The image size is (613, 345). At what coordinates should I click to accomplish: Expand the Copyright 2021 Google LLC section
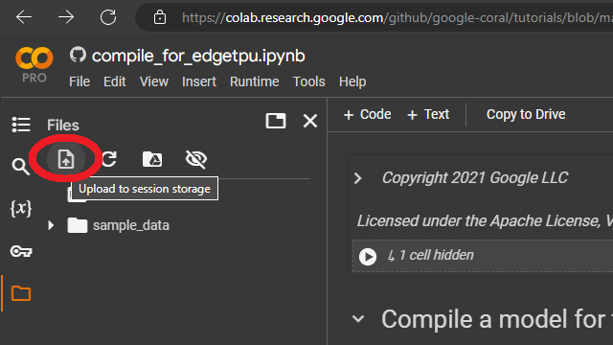[357, 178]
